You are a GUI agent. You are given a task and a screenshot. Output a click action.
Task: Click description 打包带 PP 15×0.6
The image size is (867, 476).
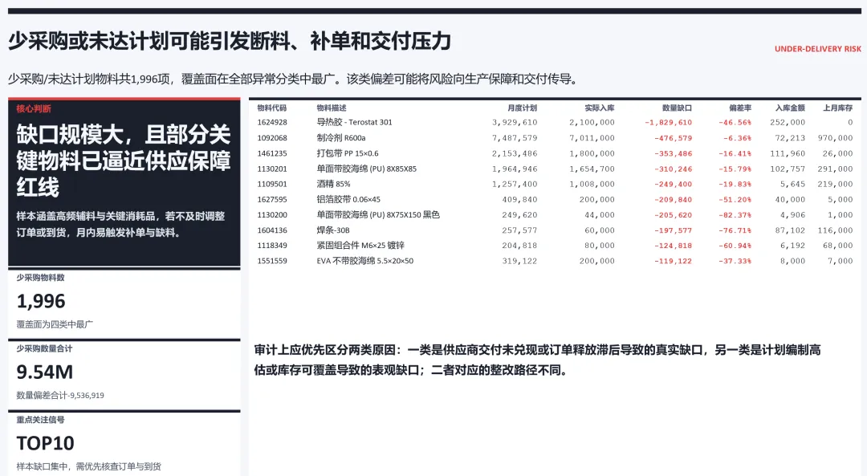pos(348,153)
